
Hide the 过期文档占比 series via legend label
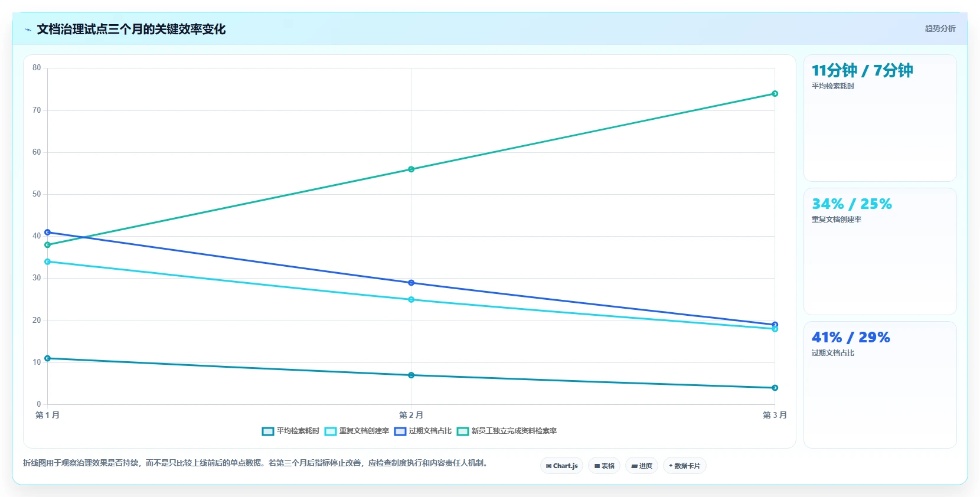tap(430, 431)
